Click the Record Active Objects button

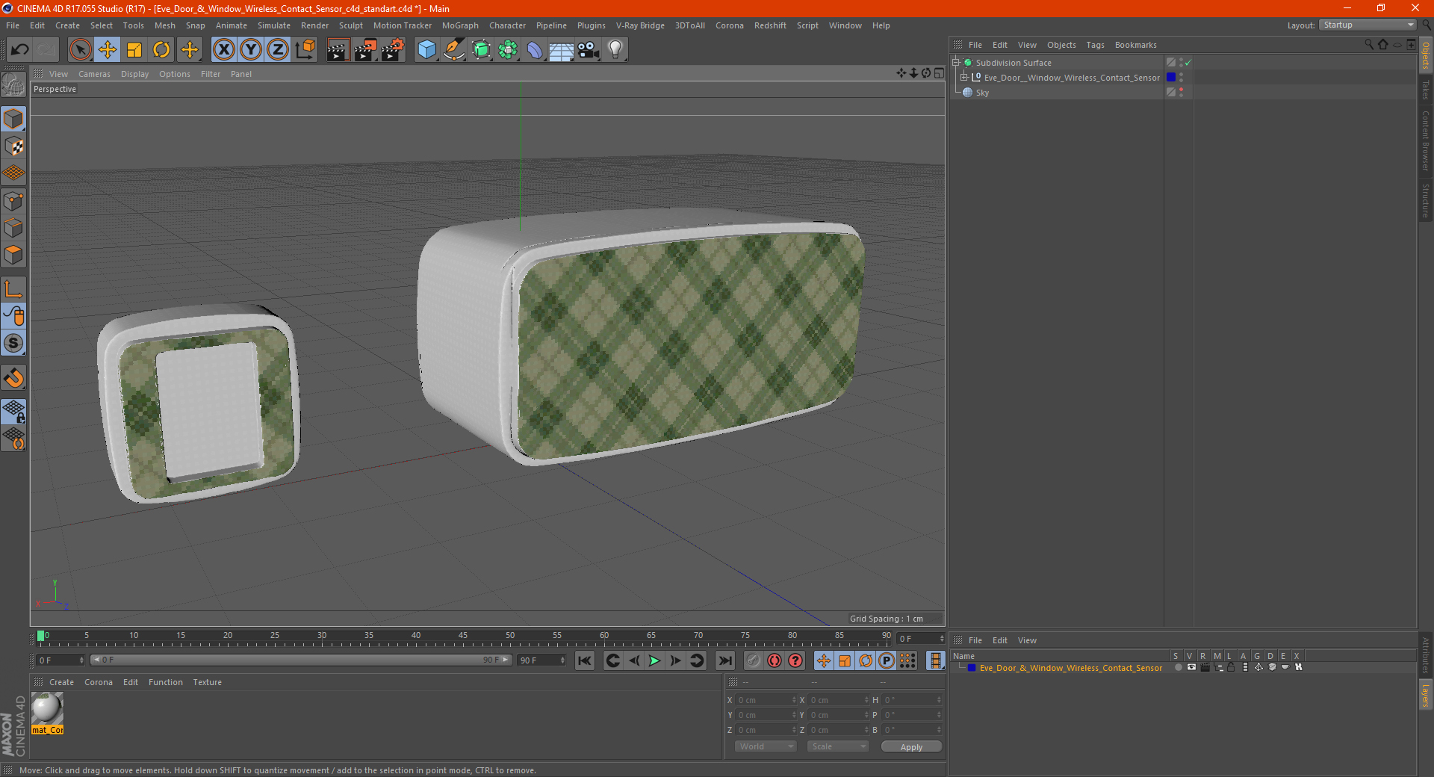coord(753,660)
